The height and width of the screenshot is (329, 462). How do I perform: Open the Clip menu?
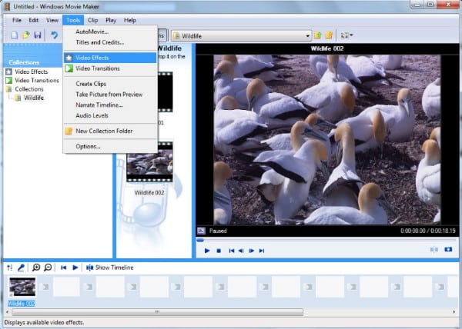(x=93, y=20)
